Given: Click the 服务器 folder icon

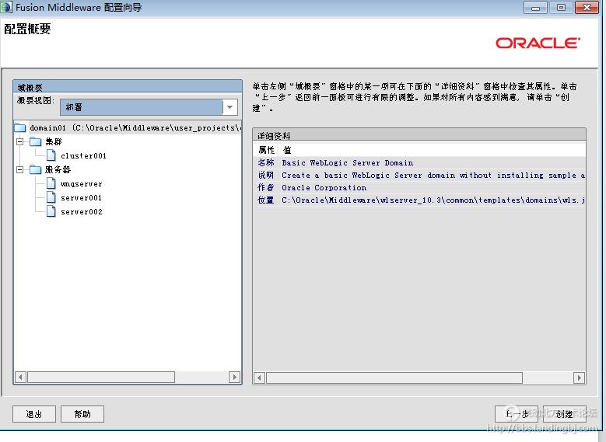Looking at the screenshot, I should (35, 169).
